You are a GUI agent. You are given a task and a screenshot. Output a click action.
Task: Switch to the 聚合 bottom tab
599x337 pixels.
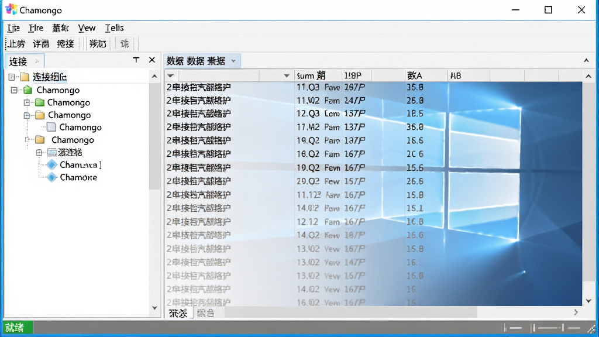coord(205,314)
